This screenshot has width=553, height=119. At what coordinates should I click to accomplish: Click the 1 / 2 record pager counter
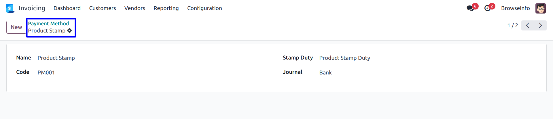pyautogui.click(x=512, y=26)
